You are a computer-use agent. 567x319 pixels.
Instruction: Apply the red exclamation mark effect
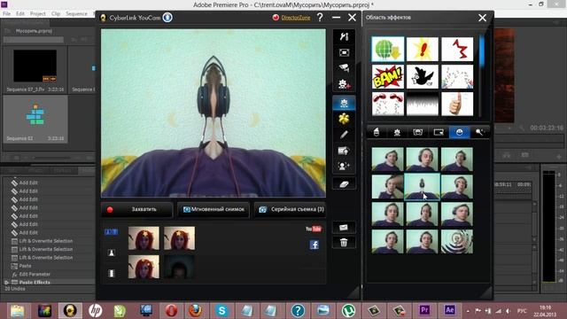click(x=423, y=50)
